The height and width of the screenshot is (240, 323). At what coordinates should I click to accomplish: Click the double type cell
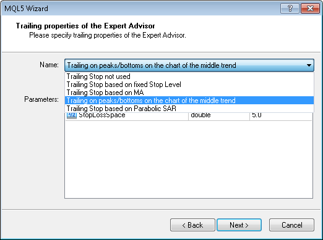pos(219,115)
